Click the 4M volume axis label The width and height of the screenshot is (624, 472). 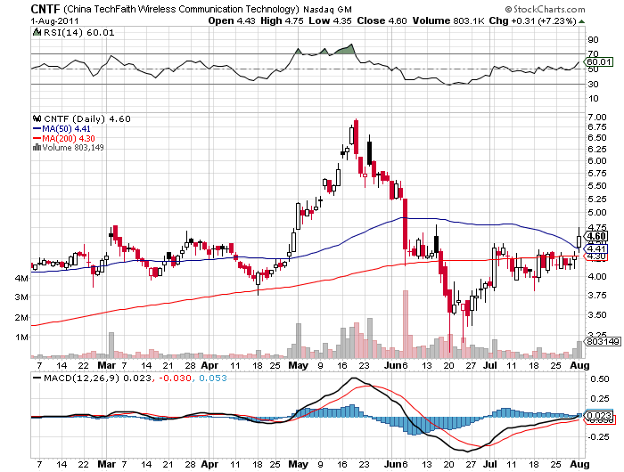(21, 278)
